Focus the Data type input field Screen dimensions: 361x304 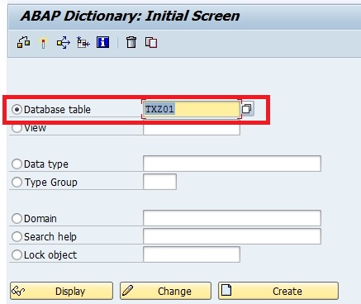(232, 164)
